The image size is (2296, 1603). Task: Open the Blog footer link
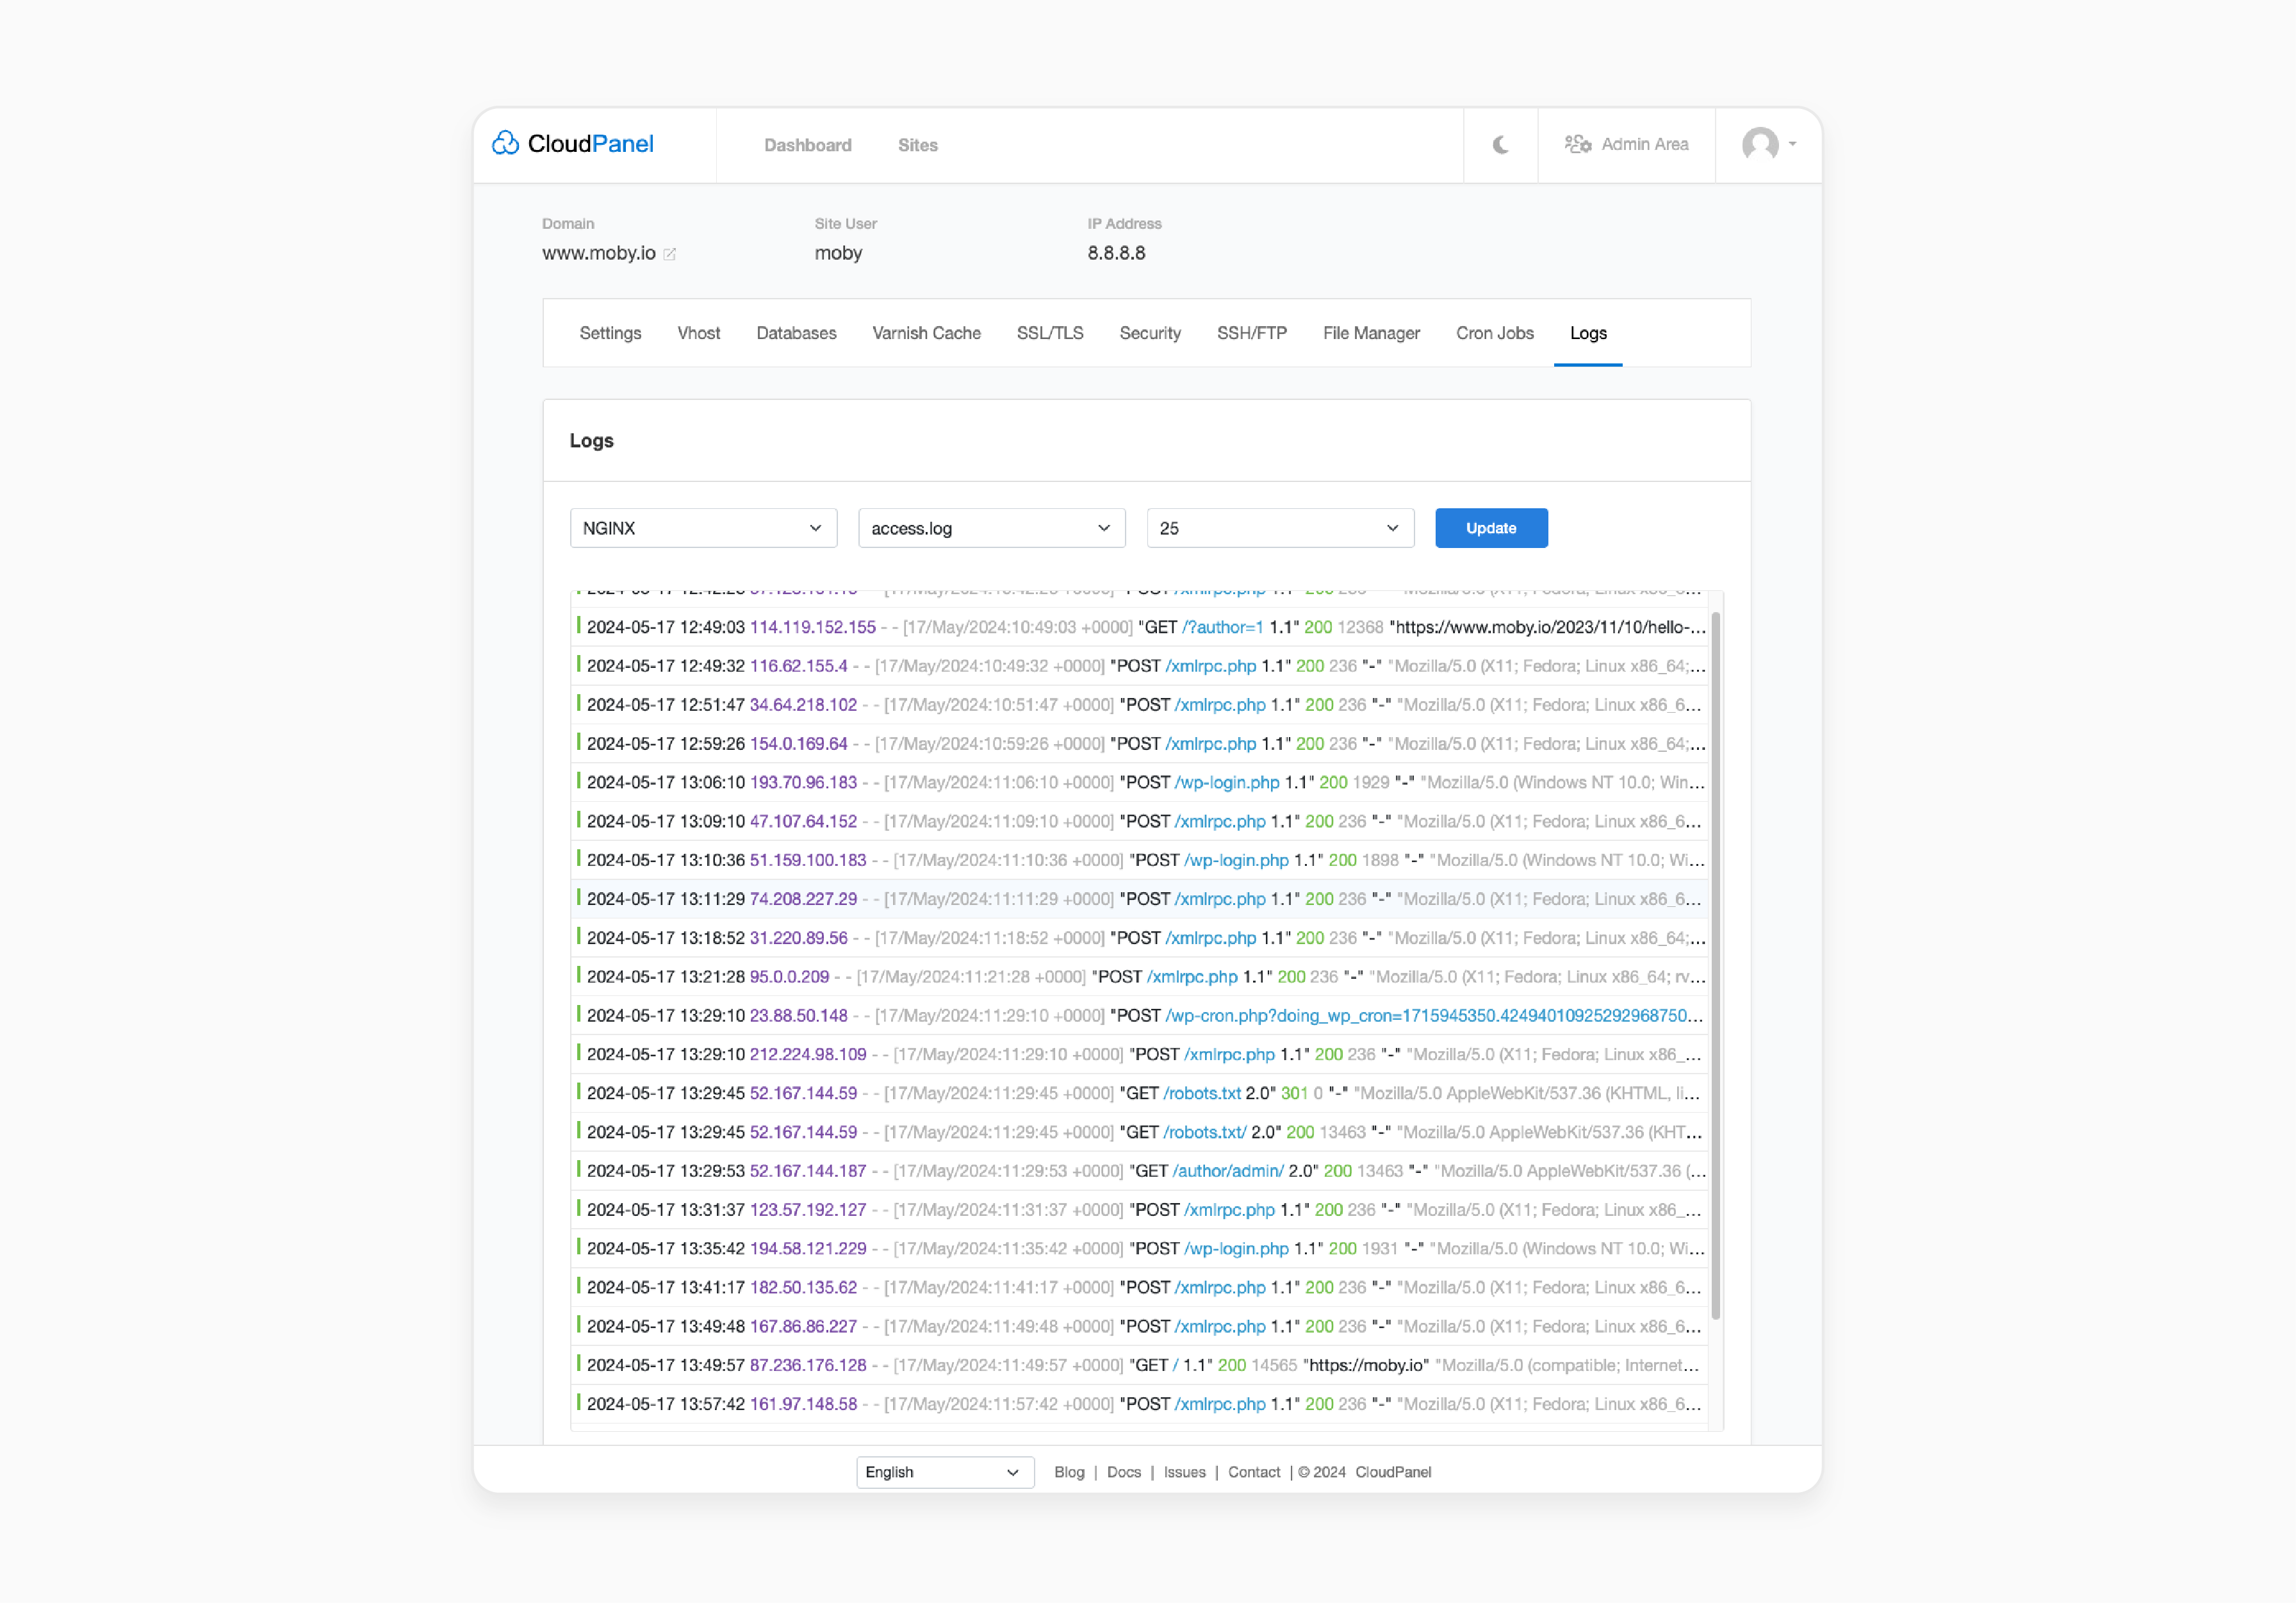pyautogui.click(x=1069, y=1472)
